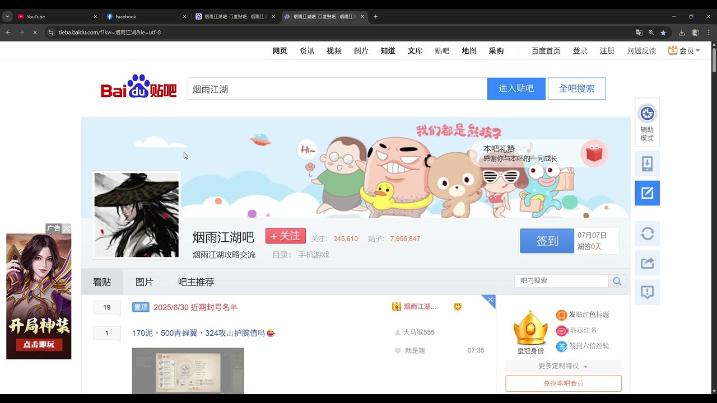Open 资讯 in the top navigation
Screen dimensions: 717x403
(307, 51)
